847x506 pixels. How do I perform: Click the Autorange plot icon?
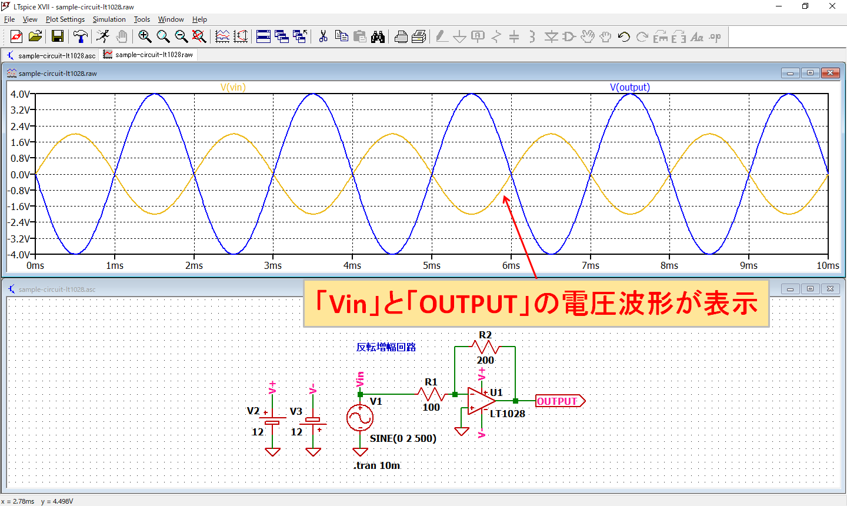coord(222,36)
